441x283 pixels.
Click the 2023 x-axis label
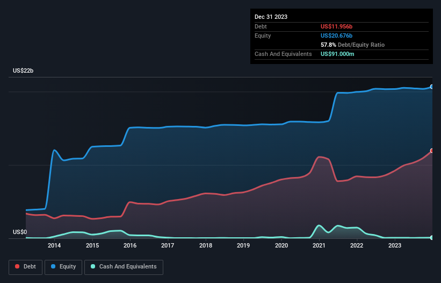(395, 245)
